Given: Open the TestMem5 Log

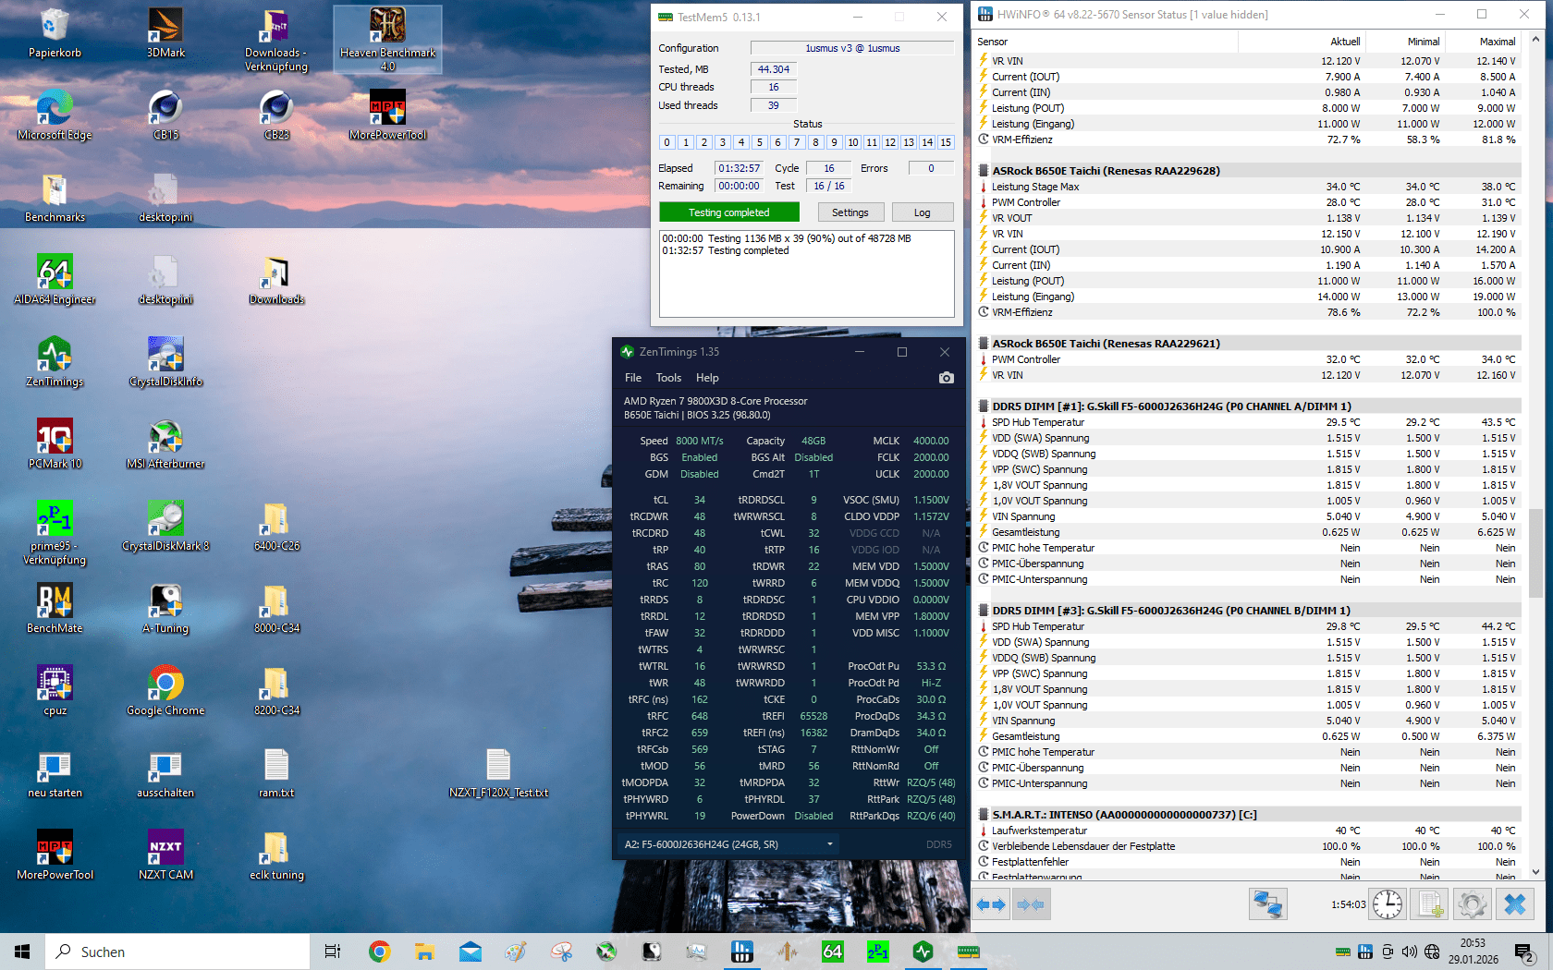Looking at the screenshot, I should pos(923,212).
